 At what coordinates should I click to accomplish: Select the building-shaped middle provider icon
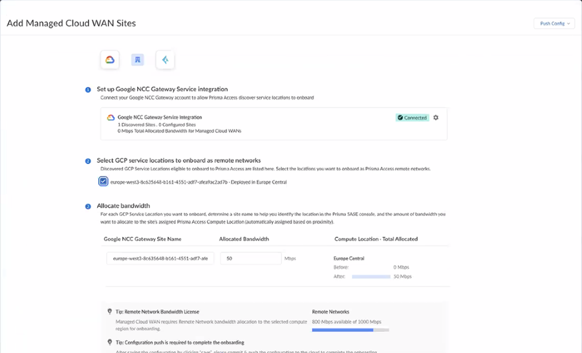(x=137, y=59)
